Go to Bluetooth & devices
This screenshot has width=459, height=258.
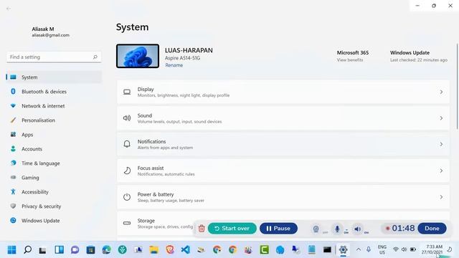(x=54, y=92)
